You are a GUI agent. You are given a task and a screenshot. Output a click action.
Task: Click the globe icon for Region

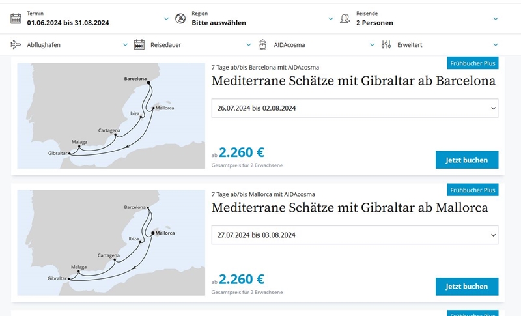180,18
